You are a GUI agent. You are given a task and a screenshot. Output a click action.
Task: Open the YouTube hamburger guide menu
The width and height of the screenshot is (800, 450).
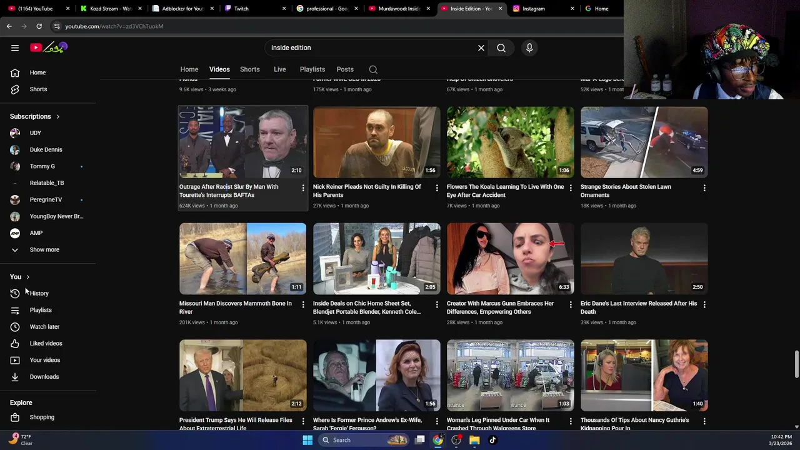[x=15, y=47]
